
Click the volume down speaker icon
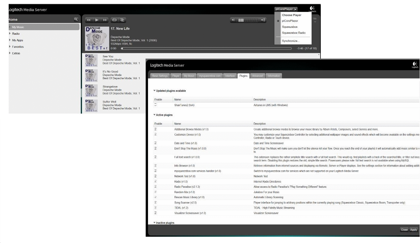233,20
